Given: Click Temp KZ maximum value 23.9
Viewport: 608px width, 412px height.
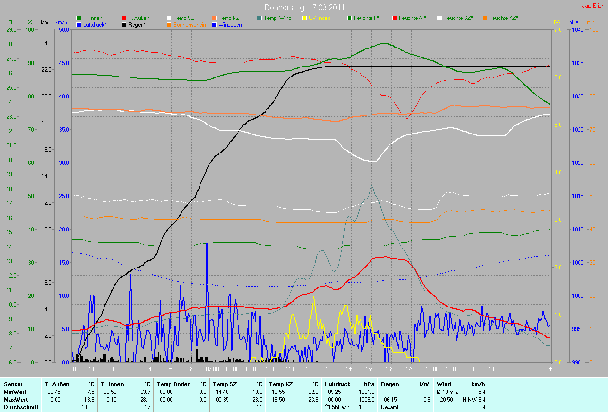Looking at the screenshot, I should [x=314, y=400].
